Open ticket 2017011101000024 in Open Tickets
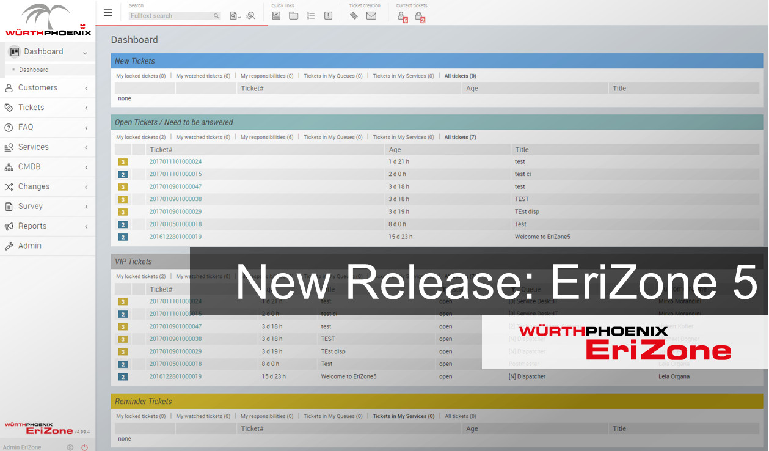Image resolution: width=769 pixels, height=451 pixels. (175, 162)
